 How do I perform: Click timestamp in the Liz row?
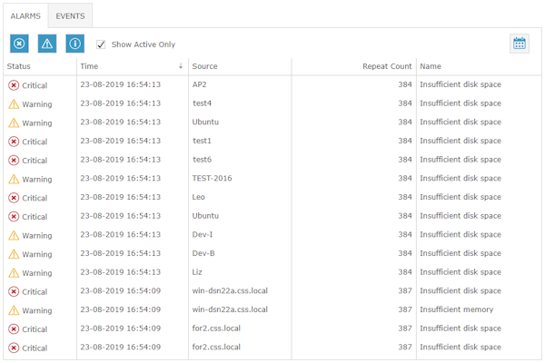pos(120,272)
